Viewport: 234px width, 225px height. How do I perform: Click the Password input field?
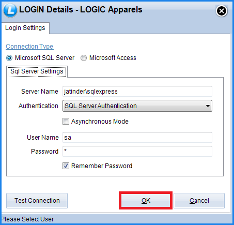pyautogui.click(x=137, y=151)
